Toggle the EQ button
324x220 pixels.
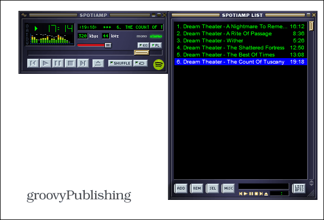[143, 45]
